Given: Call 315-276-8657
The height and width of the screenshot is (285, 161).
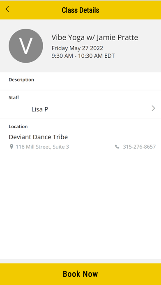Looking at the screenshot, I should (x=139, y=147).
